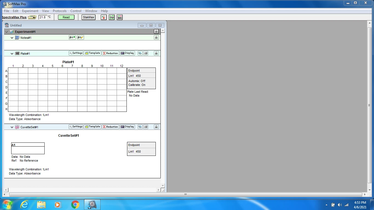Screen dimensions: 374x210
Task: Click the green plate shake toolbar icon
Action: click(112, 17)
